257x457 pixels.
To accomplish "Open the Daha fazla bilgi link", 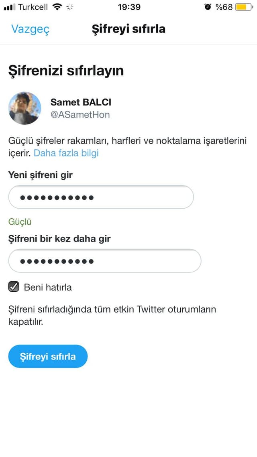I will tap(66, 153).
